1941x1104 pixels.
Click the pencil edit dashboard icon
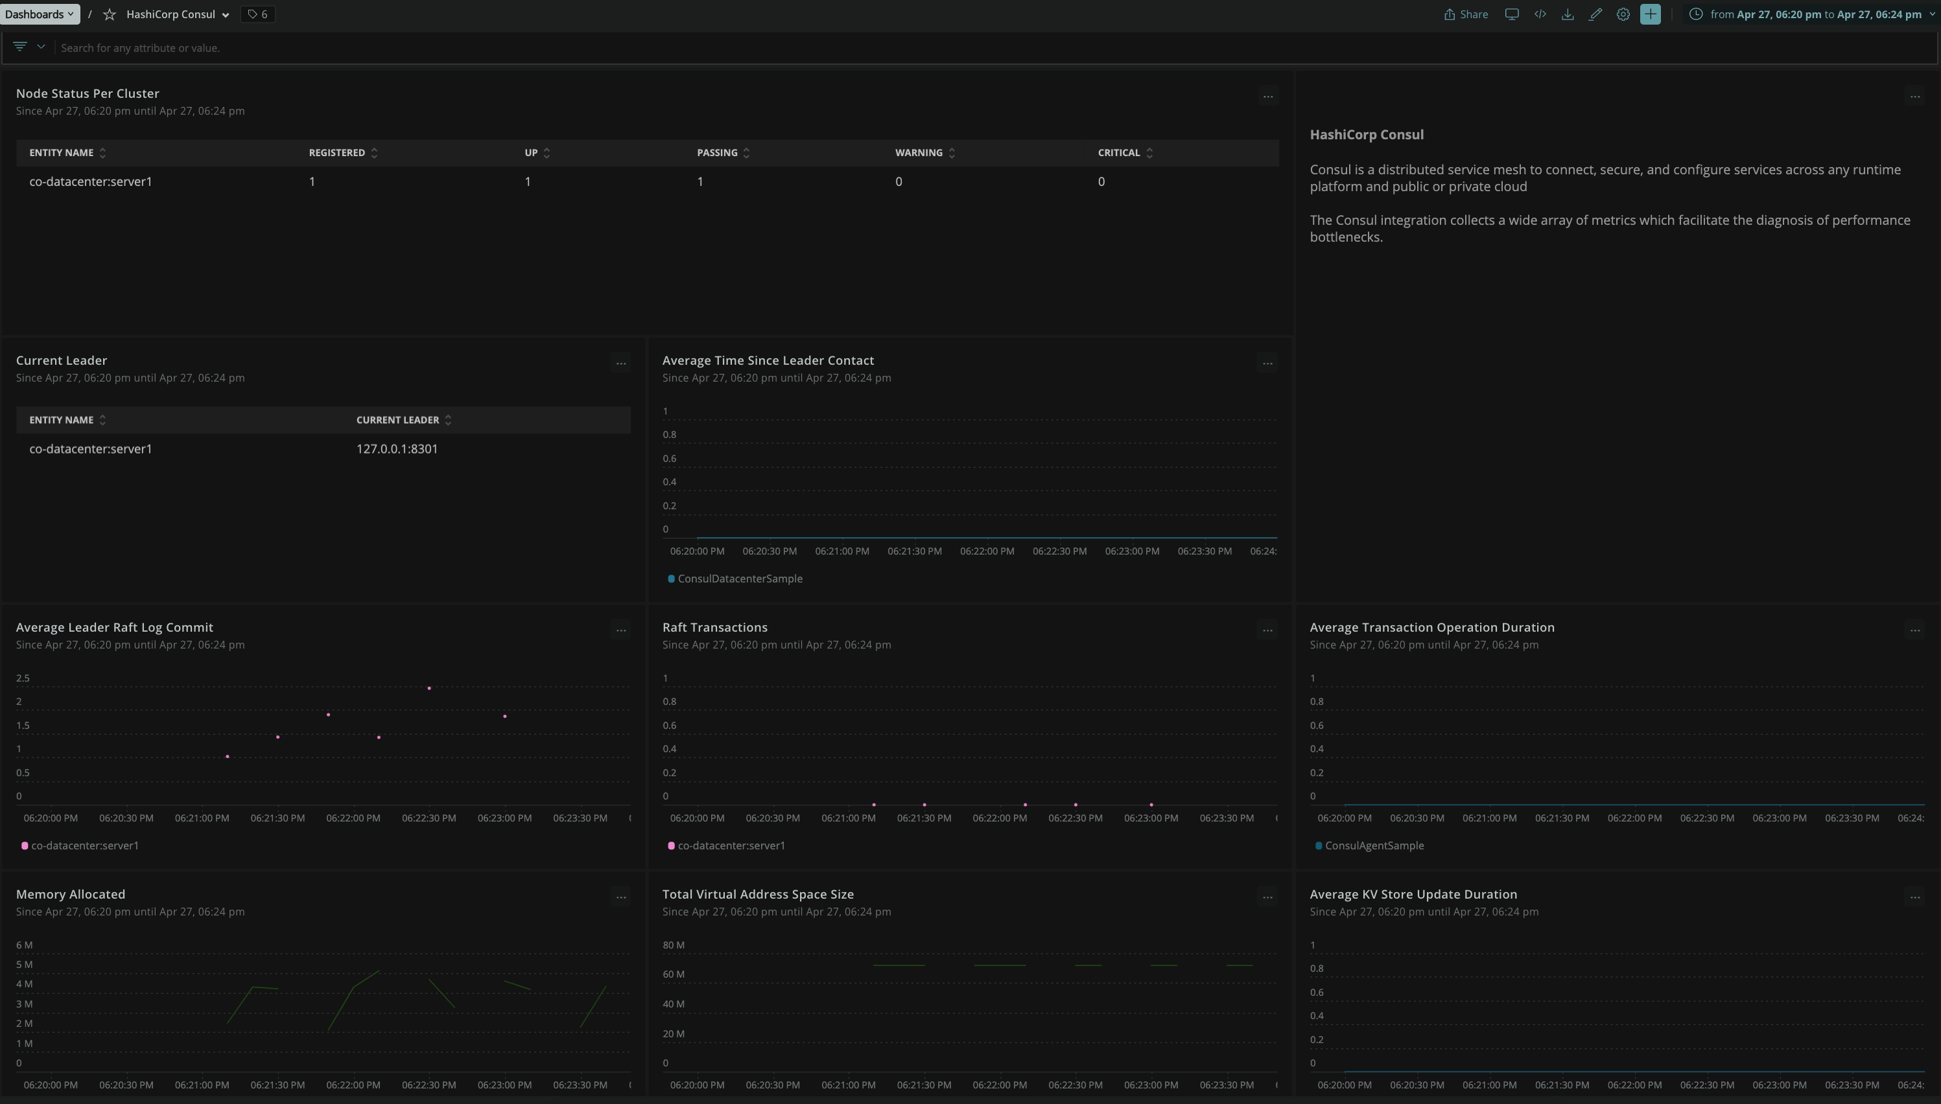tap(1595, 14)
